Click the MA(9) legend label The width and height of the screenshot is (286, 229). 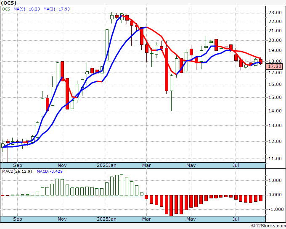[x=19, y=9]
